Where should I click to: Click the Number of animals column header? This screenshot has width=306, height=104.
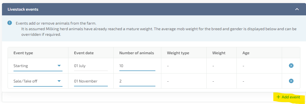pos(137,53)
